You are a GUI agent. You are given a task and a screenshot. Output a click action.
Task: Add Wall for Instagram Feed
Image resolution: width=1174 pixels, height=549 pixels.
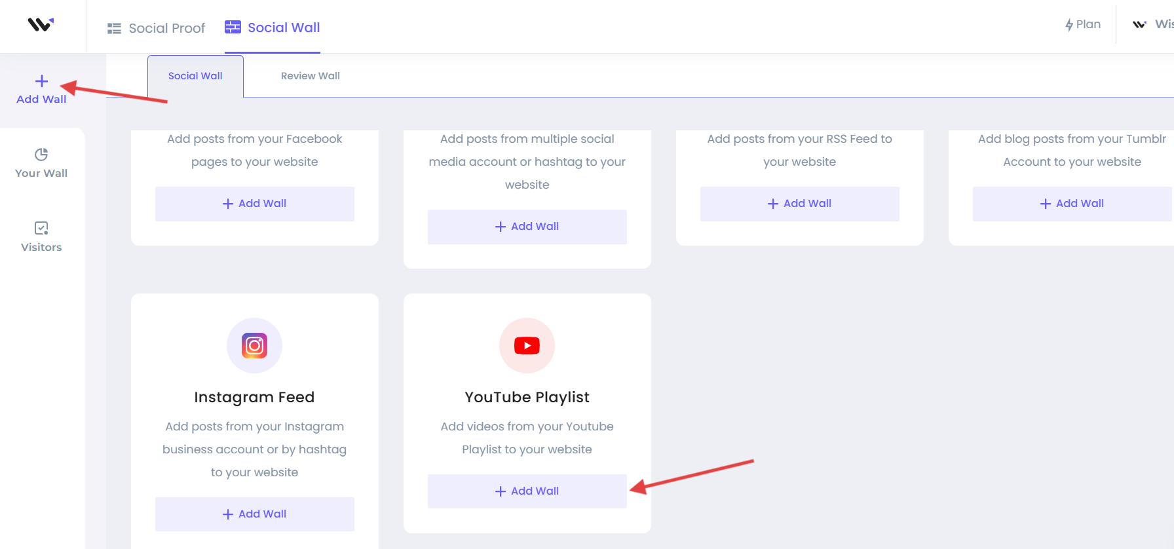point(254,514)
